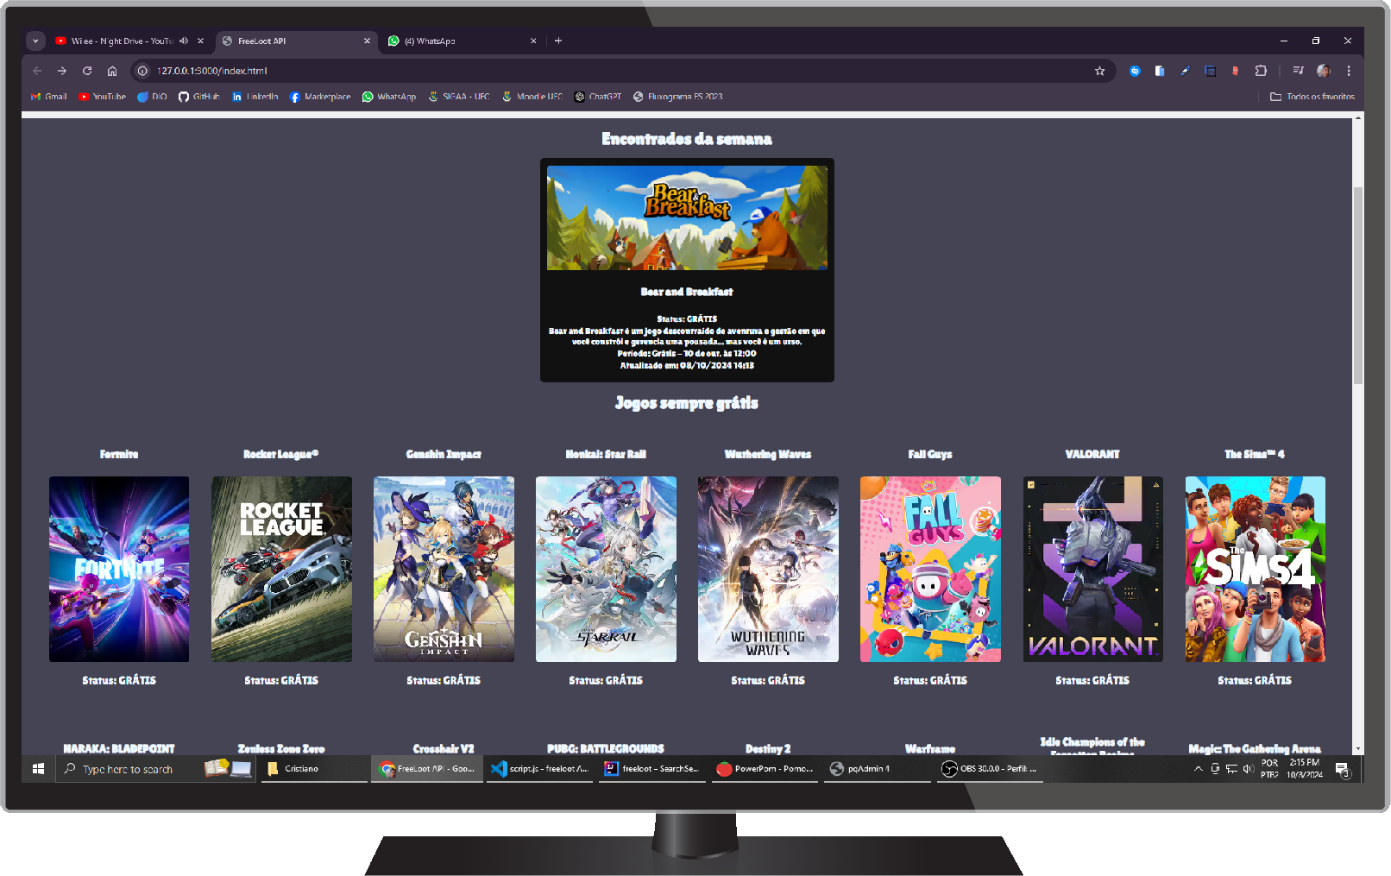Click the Jogos sempre grátis heading
Viewport: 1391px width, 876px height.
687,403
